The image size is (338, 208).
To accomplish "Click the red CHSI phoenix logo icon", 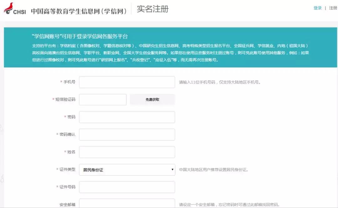I will [9, 8].
